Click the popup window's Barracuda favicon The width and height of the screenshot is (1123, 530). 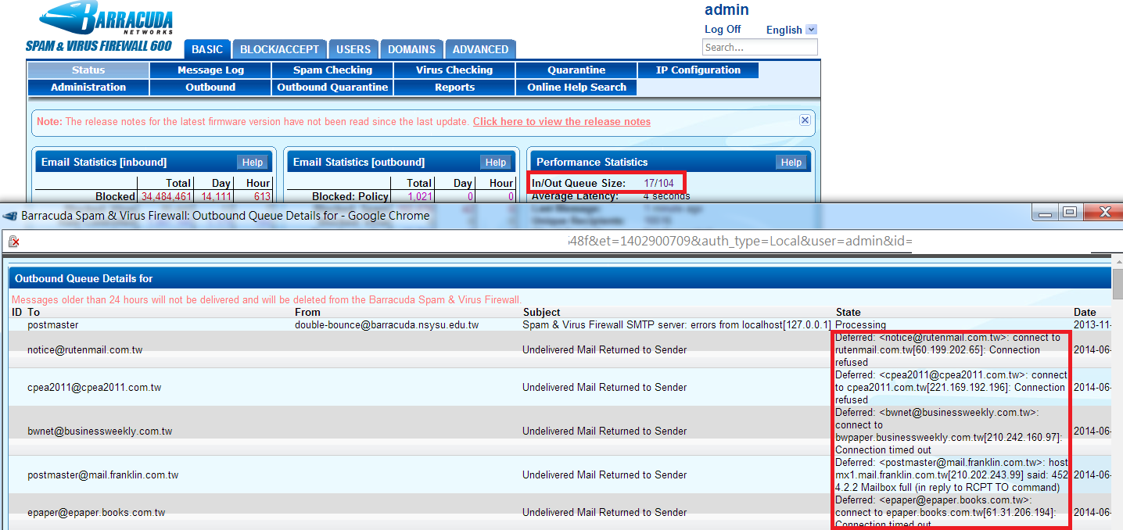10,216
